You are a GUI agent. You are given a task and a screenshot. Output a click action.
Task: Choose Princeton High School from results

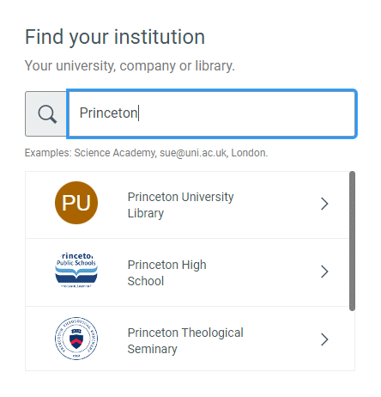pos(187,272)
